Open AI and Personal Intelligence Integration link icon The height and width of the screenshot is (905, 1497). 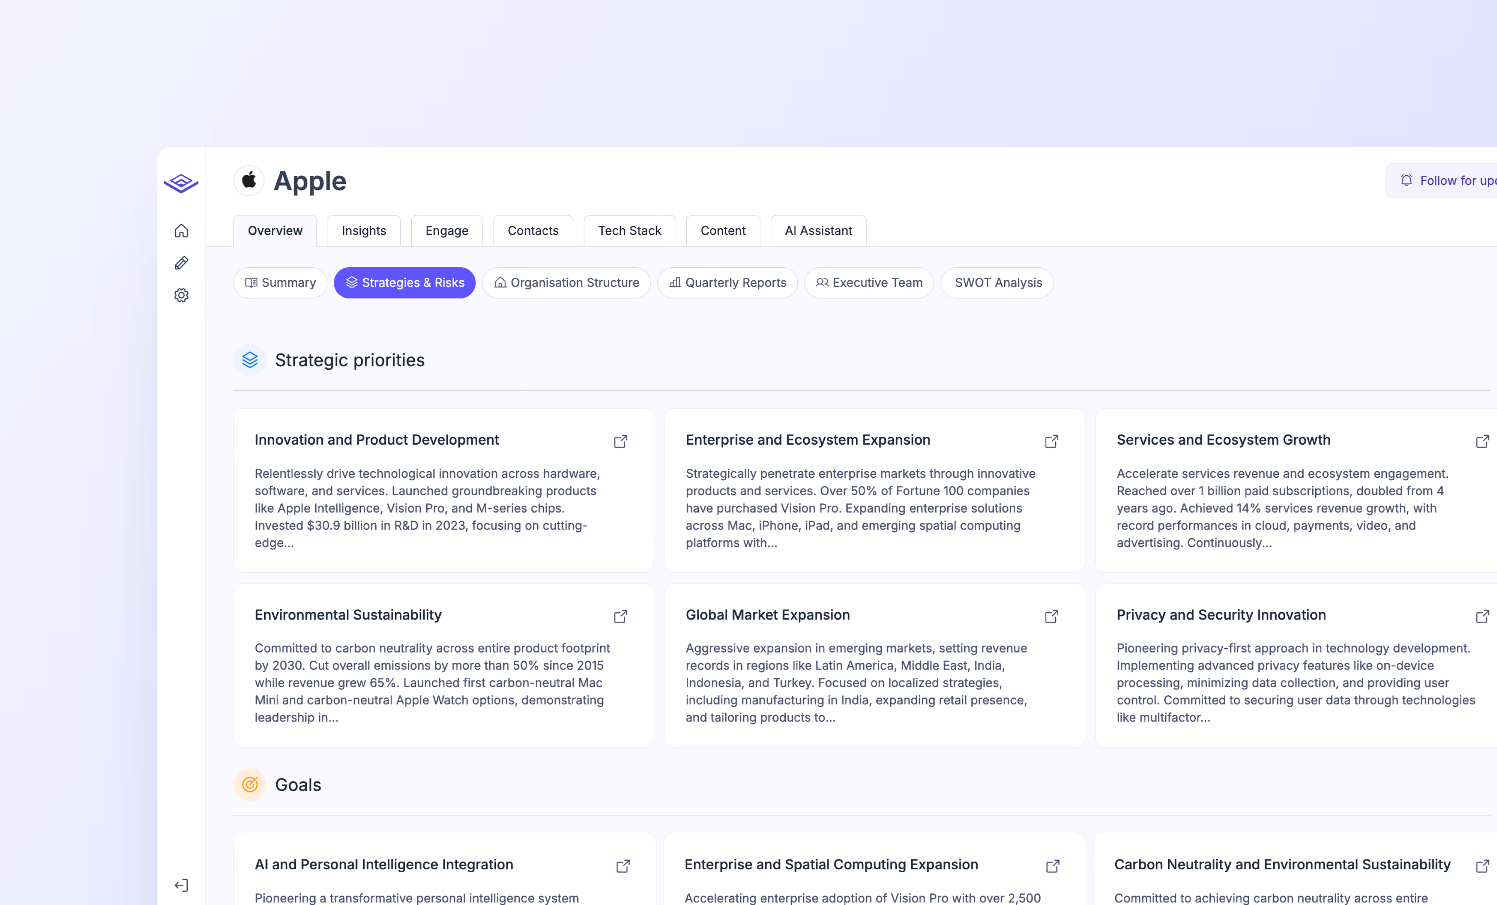coord(623,866)
